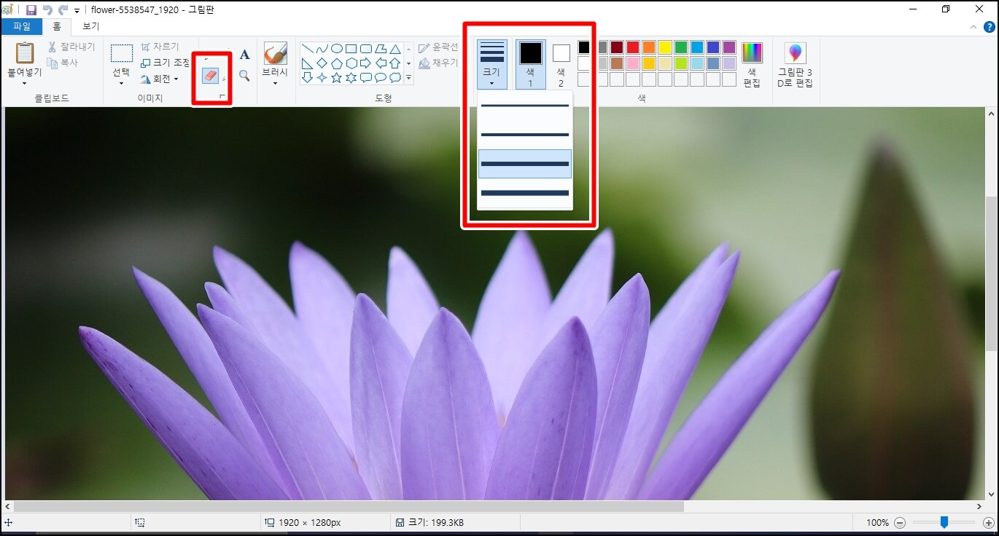This screenshot has width=999, height=536.
Task: Choose the second line thickness option
Action: 525,135
